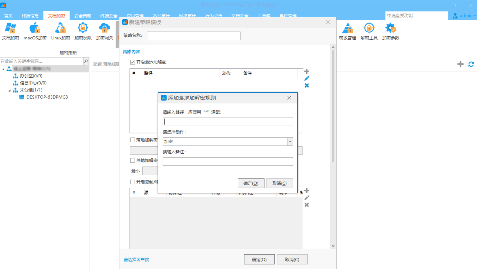477x271 pixels.
Task: Select the 未分组(1/1) group
Action: 31,90
